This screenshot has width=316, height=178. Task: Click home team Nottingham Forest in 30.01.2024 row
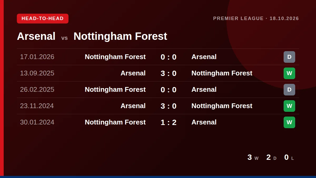tap(115, 122)
